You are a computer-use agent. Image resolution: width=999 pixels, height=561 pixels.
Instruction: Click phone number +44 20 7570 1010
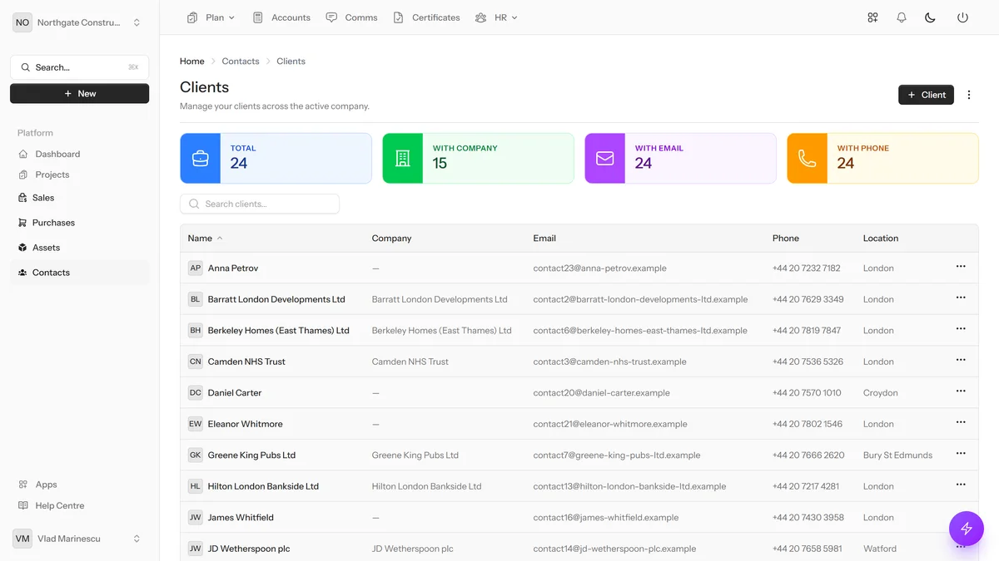(807, 393)
